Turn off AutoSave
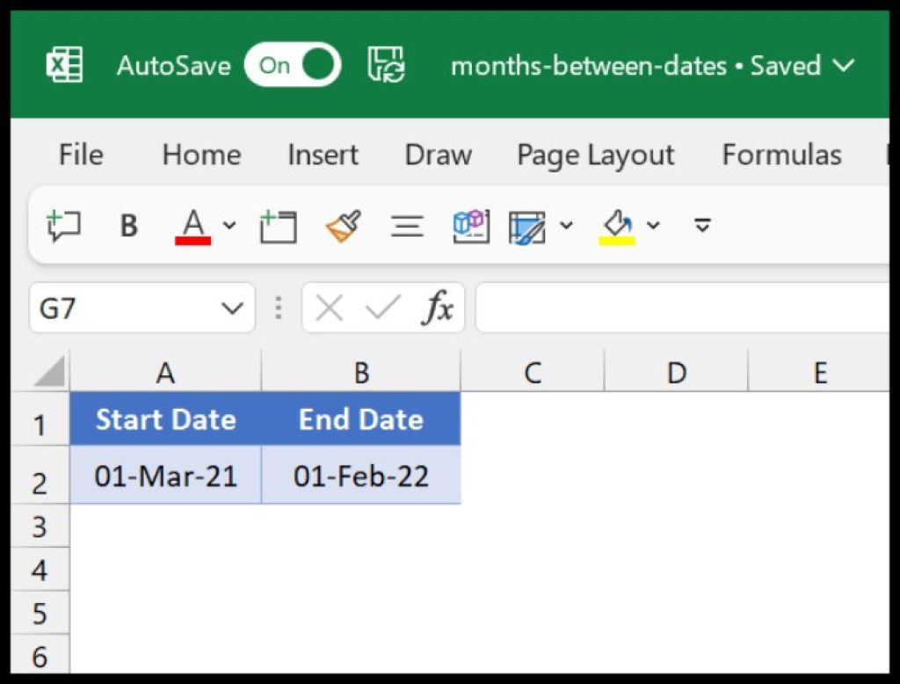 (292, 64)
